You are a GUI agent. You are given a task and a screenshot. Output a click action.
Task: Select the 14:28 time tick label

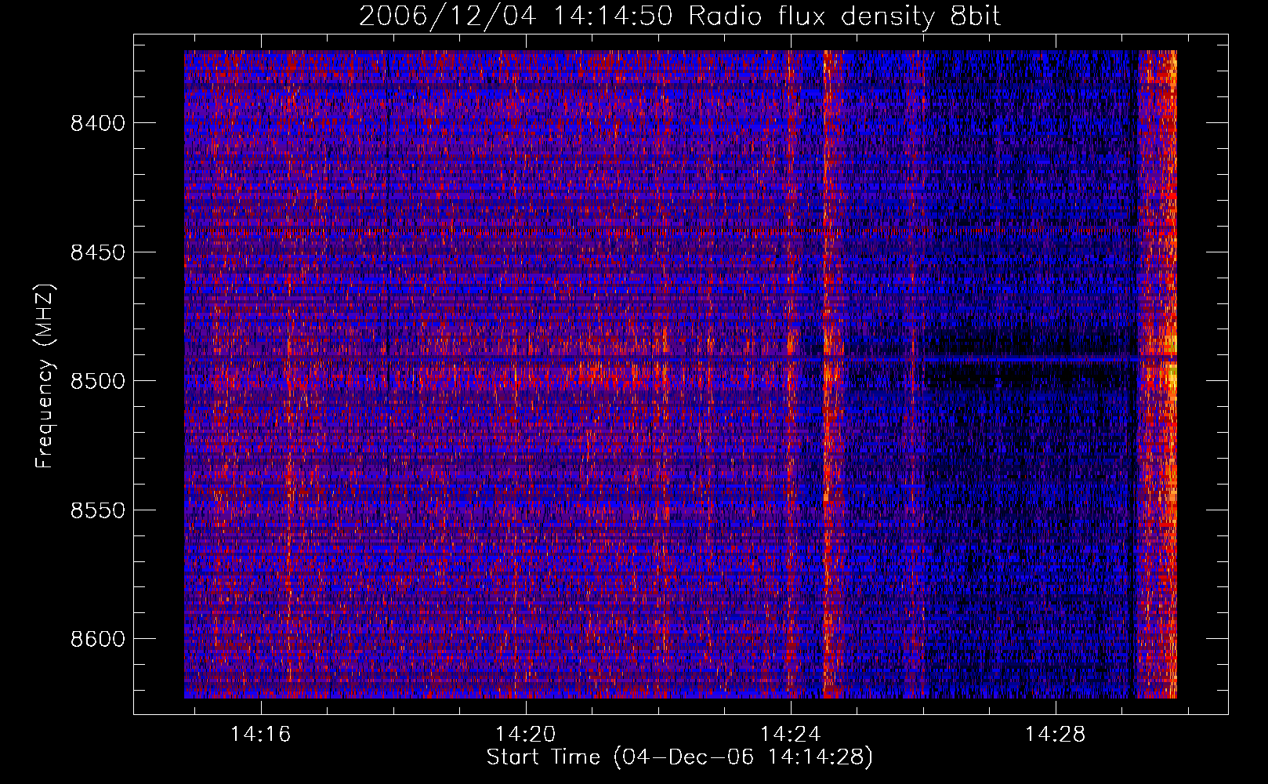(x=1056, y=734)
